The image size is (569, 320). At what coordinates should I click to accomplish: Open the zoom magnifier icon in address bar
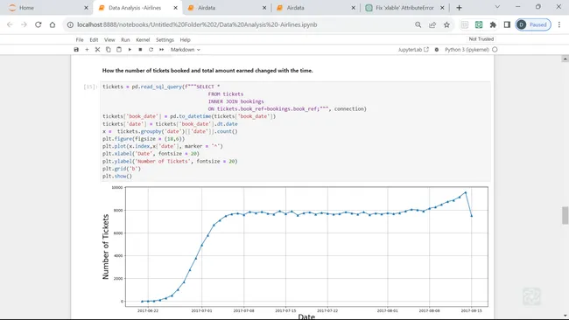tap(418, 24)
